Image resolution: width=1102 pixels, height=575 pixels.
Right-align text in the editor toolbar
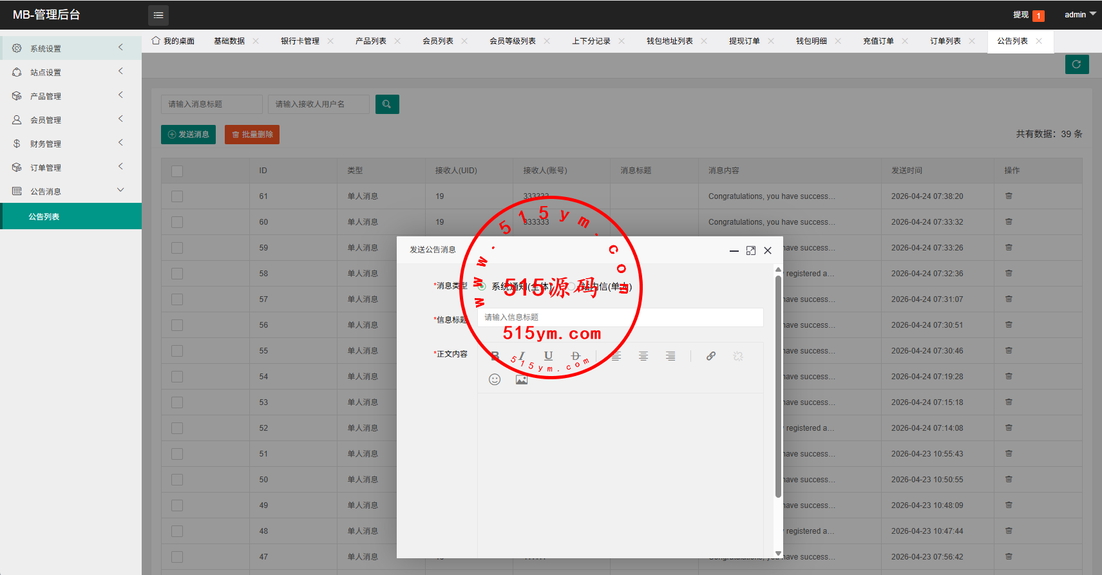[x=670, y=356]
